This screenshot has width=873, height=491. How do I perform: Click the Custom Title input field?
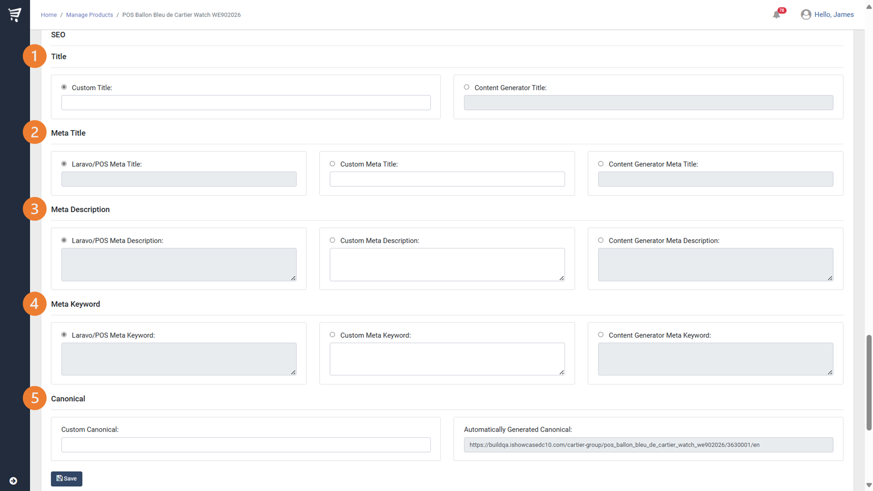click(x=246, y=103)
